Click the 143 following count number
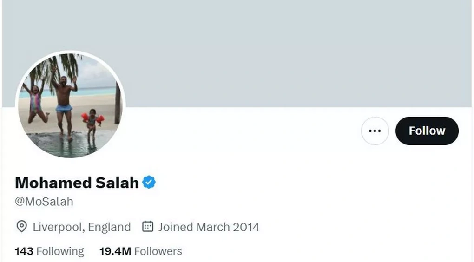The image size is (474, 262). [x=24, y=251]
